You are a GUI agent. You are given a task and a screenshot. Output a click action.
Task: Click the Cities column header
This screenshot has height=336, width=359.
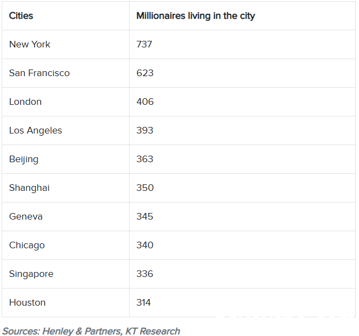(66, 16)
